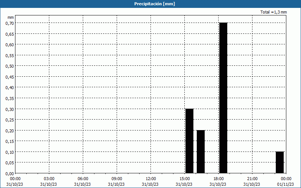Screen dimensions: 301x188
Task: Click the 21:00 31/10/23 time label
Action: click(252, 182)
